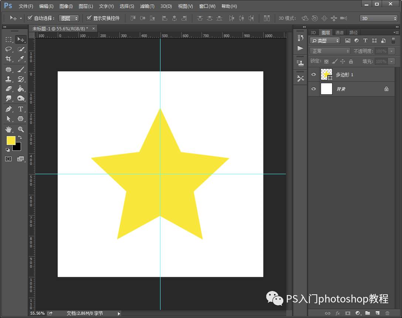The height and width of the screenshot is (318, 402).
Task: Hide the 背景 layer
Action: (314, 89)
